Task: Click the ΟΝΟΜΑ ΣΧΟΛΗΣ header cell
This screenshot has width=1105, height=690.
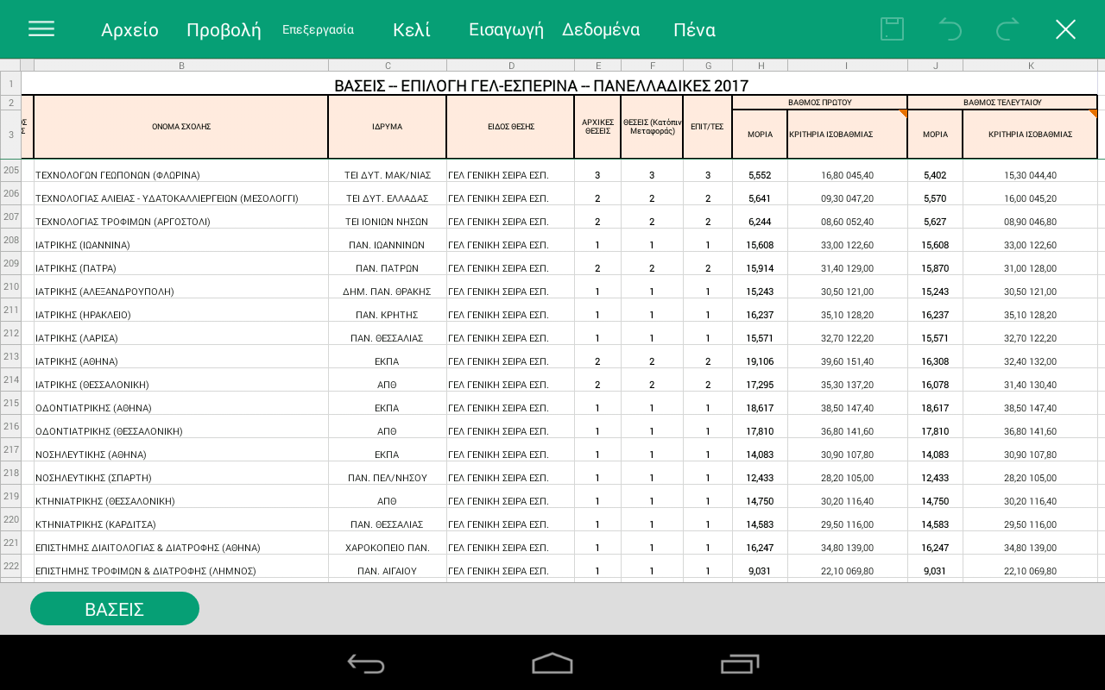Action: click(181, 127)
